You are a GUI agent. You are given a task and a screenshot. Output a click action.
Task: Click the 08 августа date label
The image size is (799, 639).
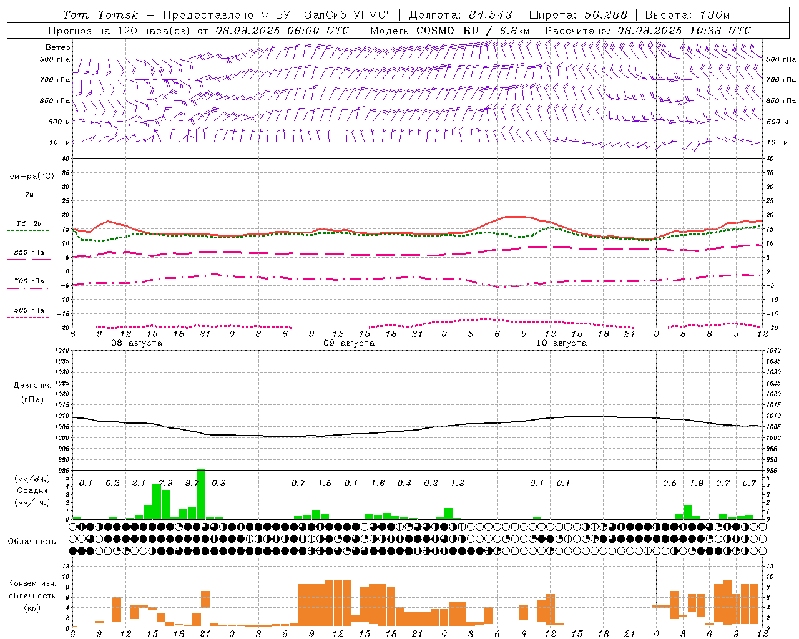pyautogui.click(x=137, y=343)
